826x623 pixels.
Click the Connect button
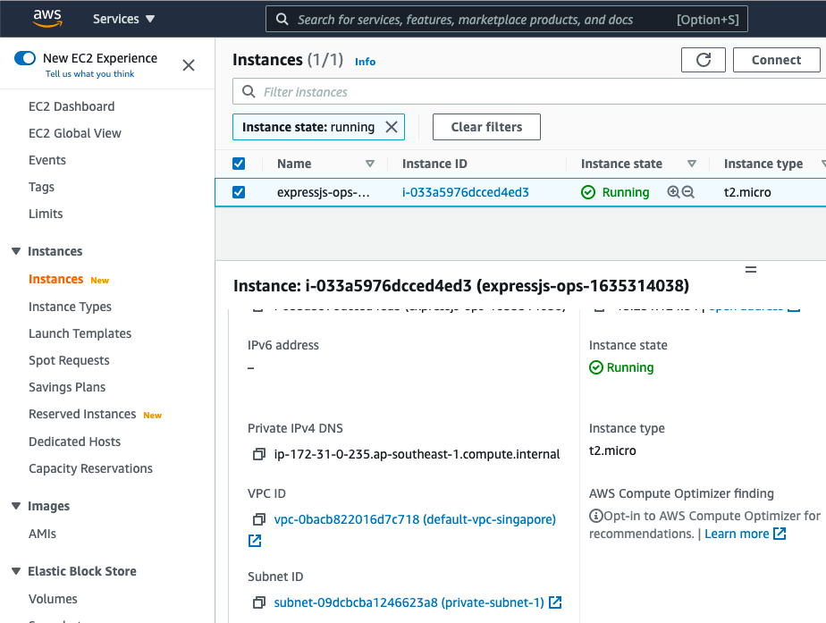click(776, 60)
